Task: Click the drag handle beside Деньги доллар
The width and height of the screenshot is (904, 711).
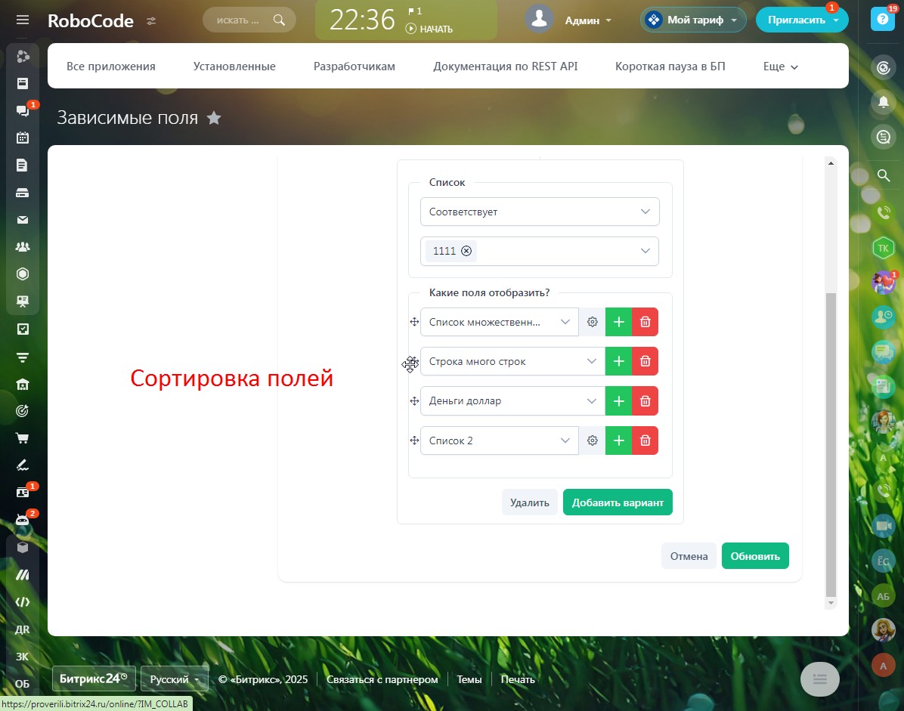Action: (414, 401)
